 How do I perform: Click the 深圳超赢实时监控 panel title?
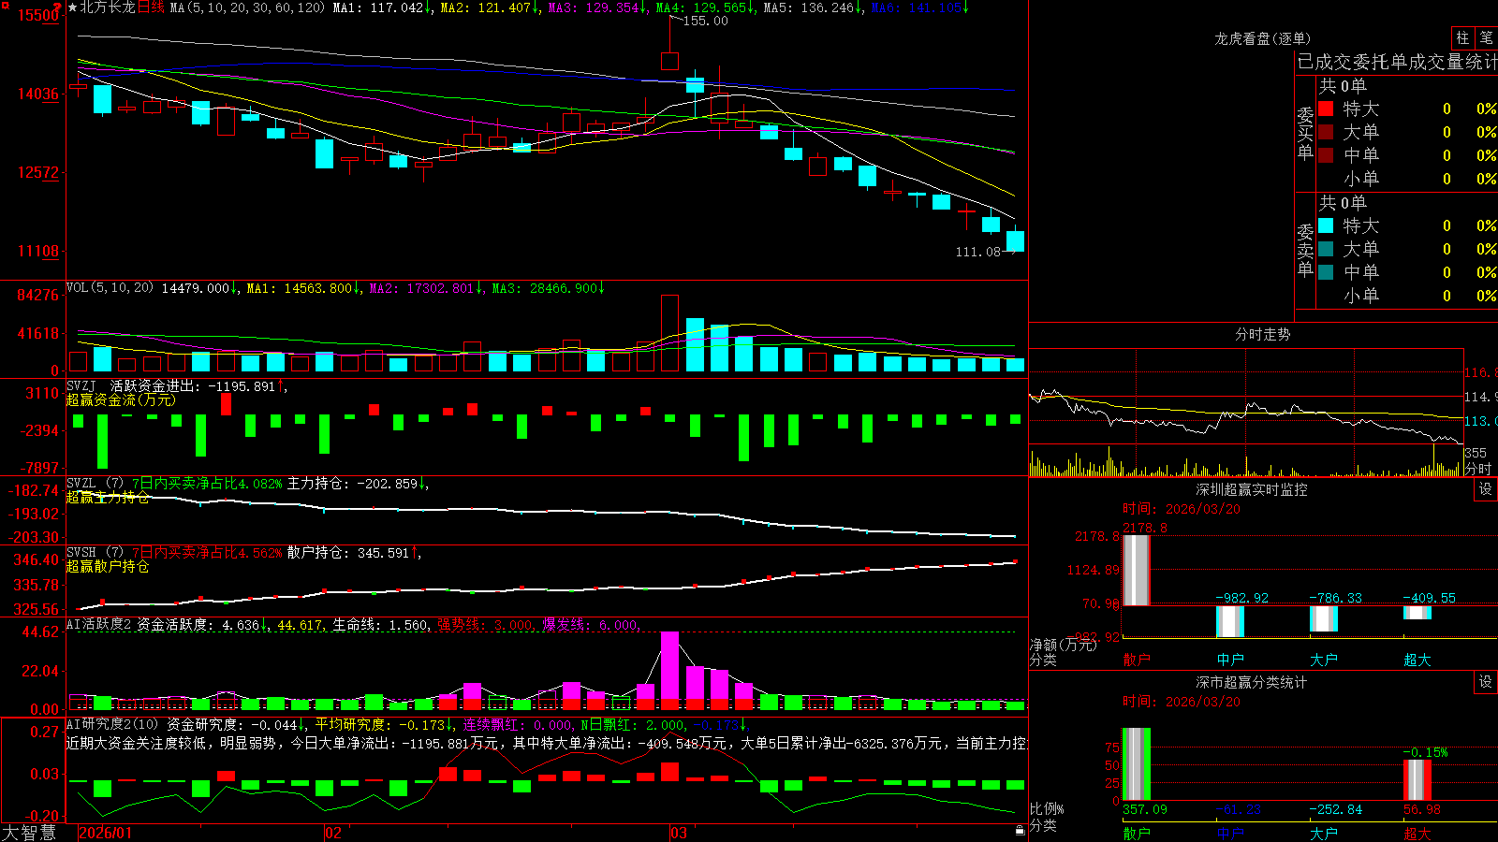point(1252,489)
